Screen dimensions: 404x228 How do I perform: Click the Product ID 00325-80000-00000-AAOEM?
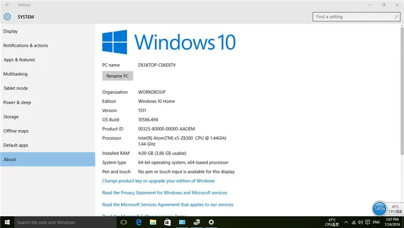166,129
